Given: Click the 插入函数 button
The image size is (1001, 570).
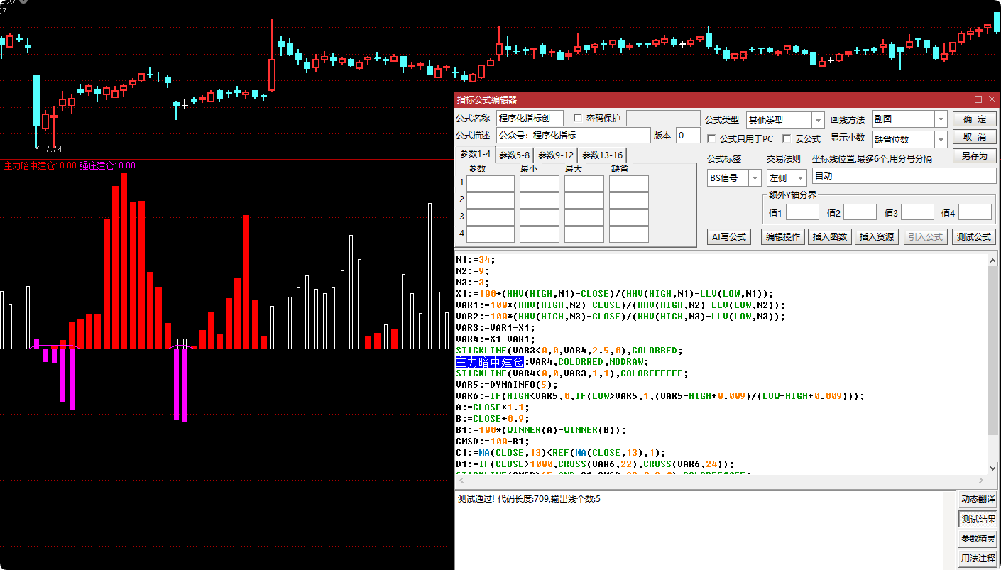Looking at the screenshot, I should (x=830, y=237).
